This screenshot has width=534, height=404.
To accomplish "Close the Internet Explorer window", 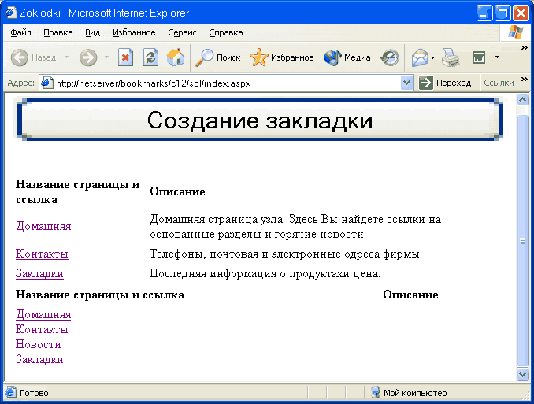I will pyautogui.click(x=521, y=13).
